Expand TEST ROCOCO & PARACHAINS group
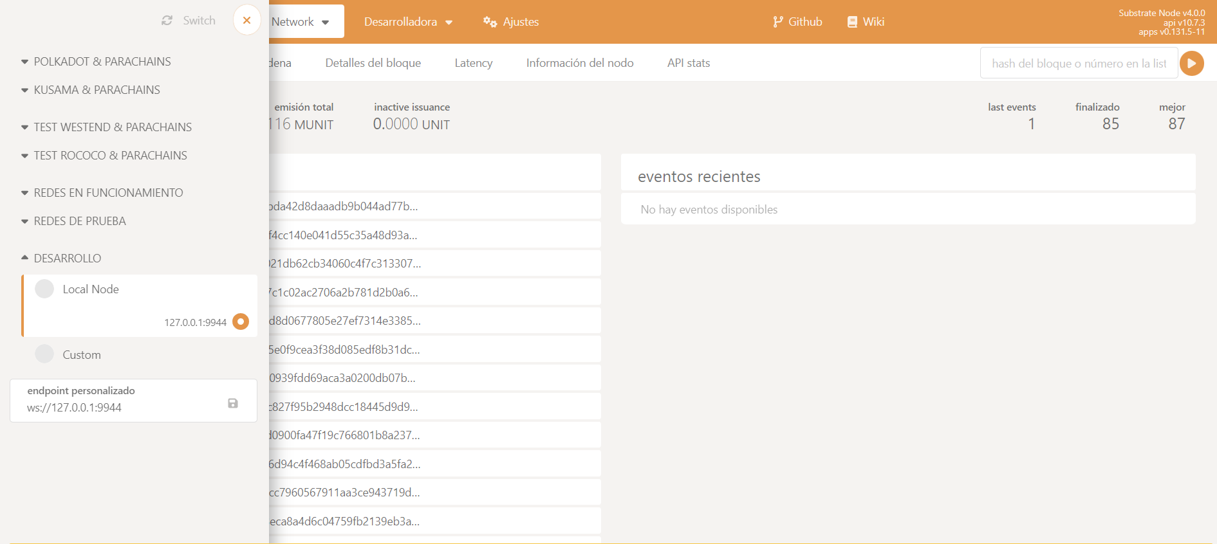Viewport: 1217px width, 544px height. pos(104,156)
